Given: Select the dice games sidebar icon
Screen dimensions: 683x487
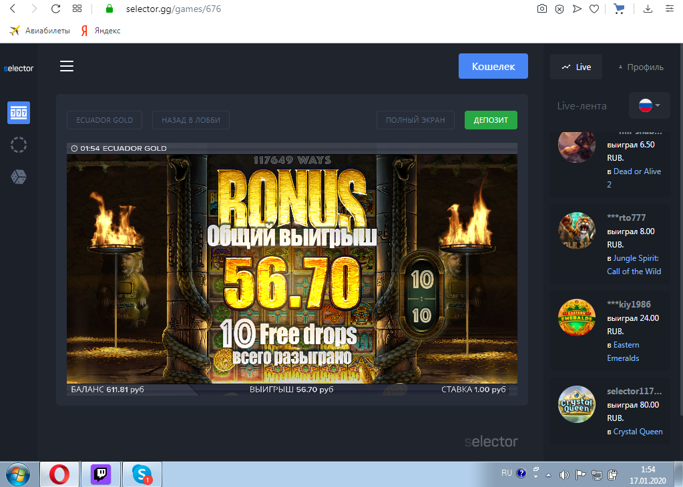Looking at the screenshot, I should pos(19,177).
